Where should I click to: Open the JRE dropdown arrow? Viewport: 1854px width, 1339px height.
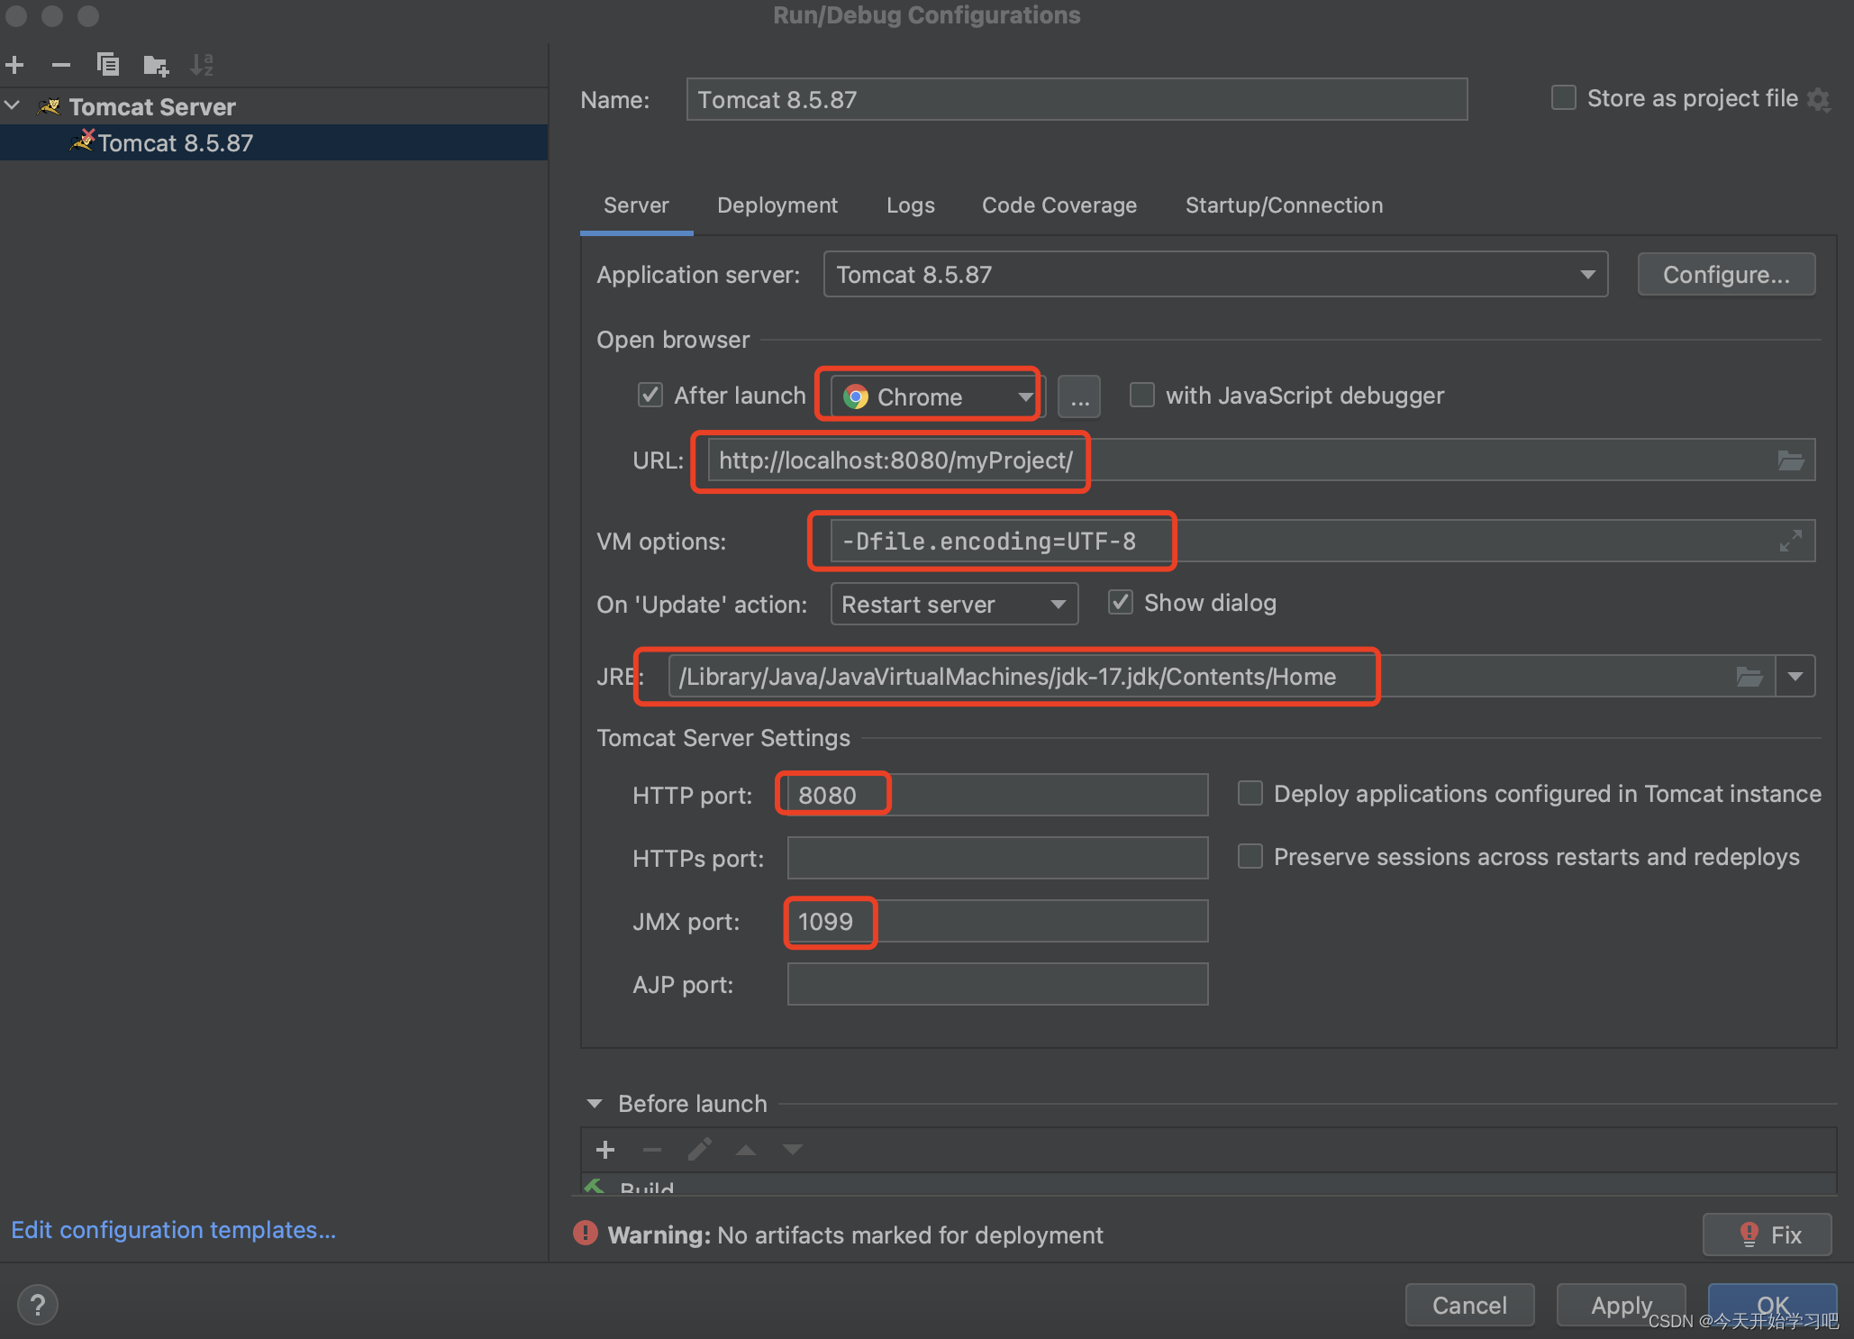(1795, 676)
